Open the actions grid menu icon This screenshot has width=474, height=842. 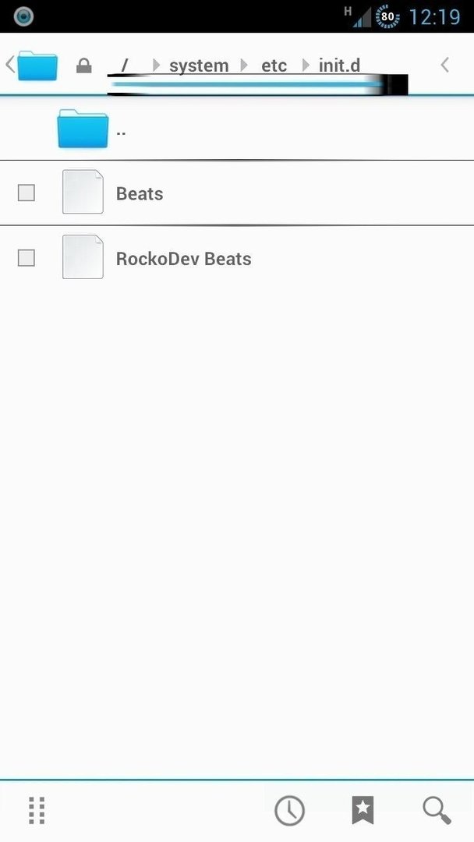tap(37, 810)
